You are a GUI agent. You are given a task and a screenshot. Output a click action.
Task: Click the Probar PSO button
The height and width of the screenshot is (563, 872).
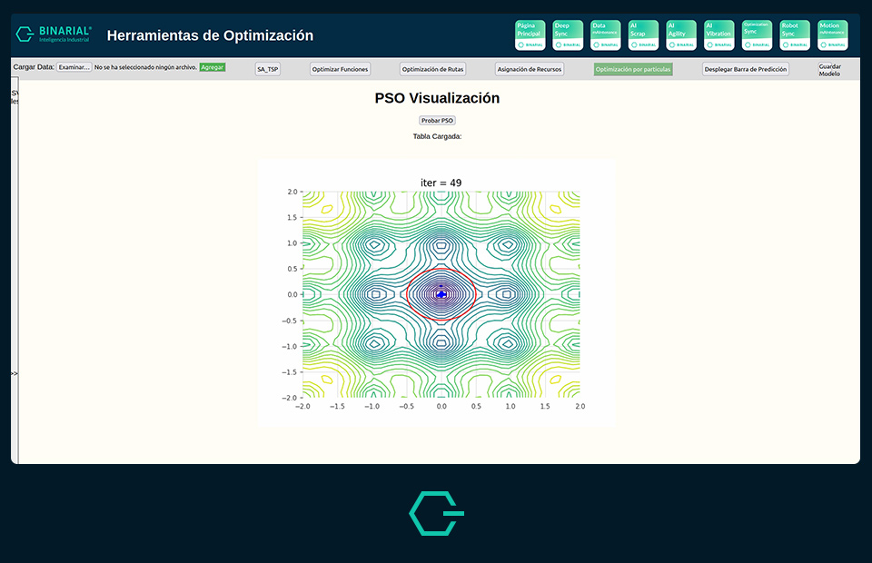tap(437, 120)
